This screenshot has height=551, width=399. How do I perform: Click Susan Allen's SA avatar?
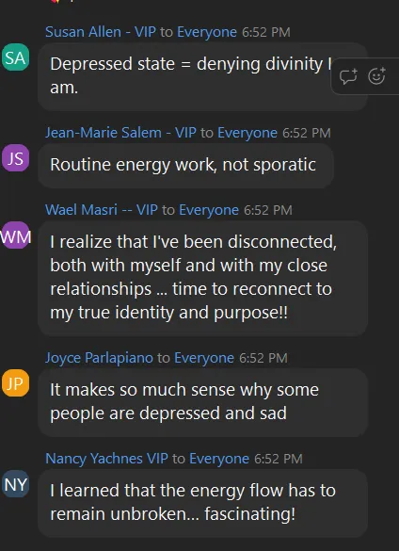pos(15,57)
